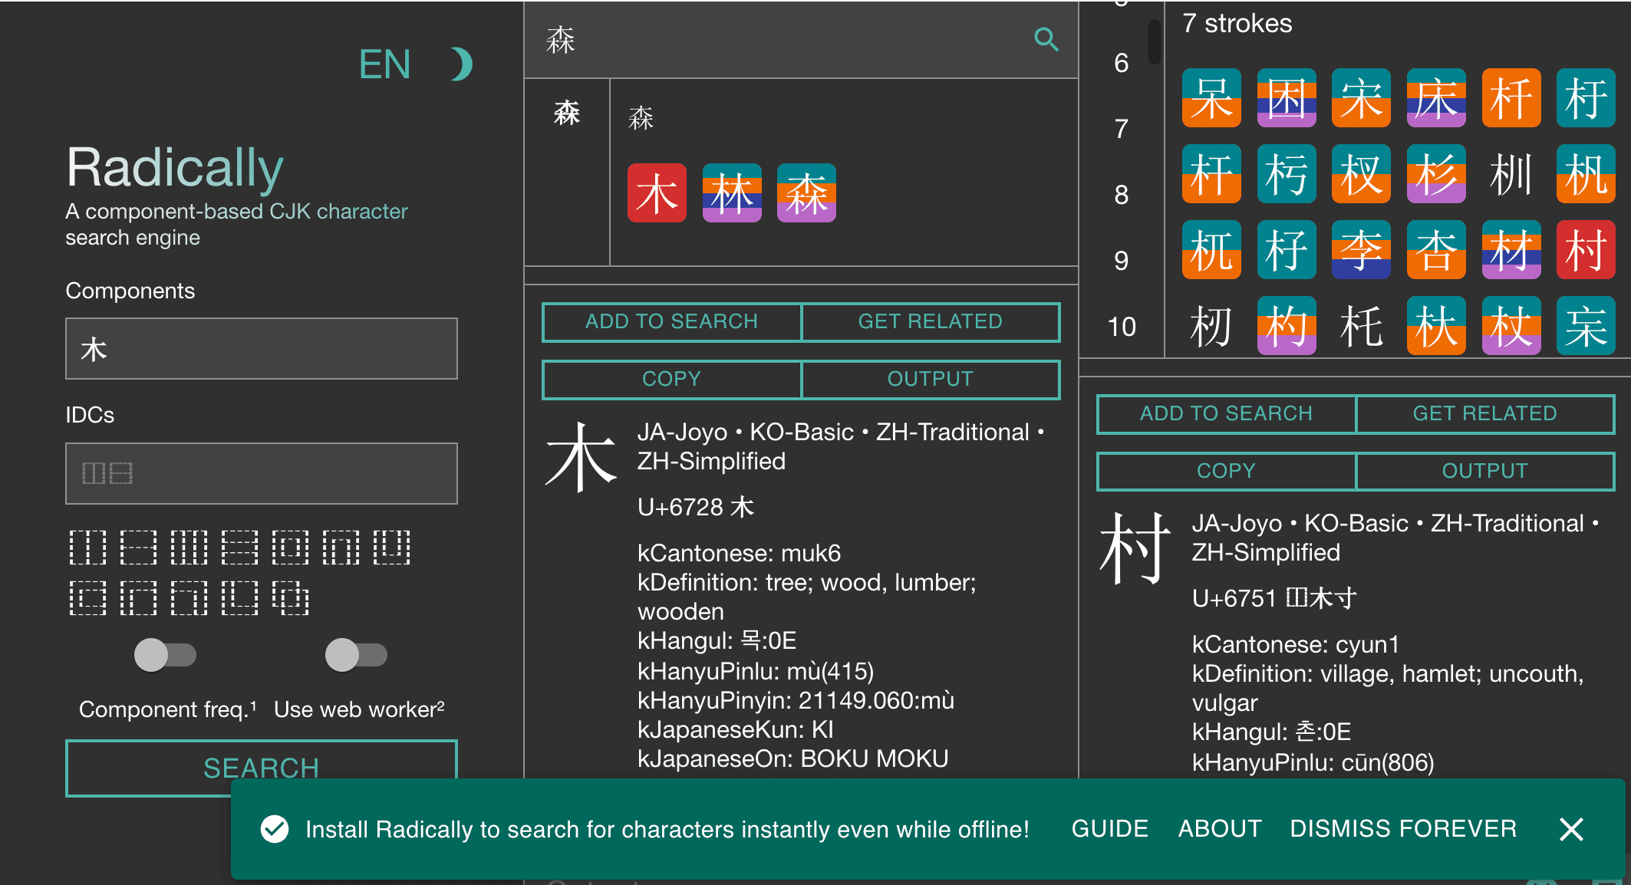Click the top-bottom IDC ⿱ icon

point(138,548)
